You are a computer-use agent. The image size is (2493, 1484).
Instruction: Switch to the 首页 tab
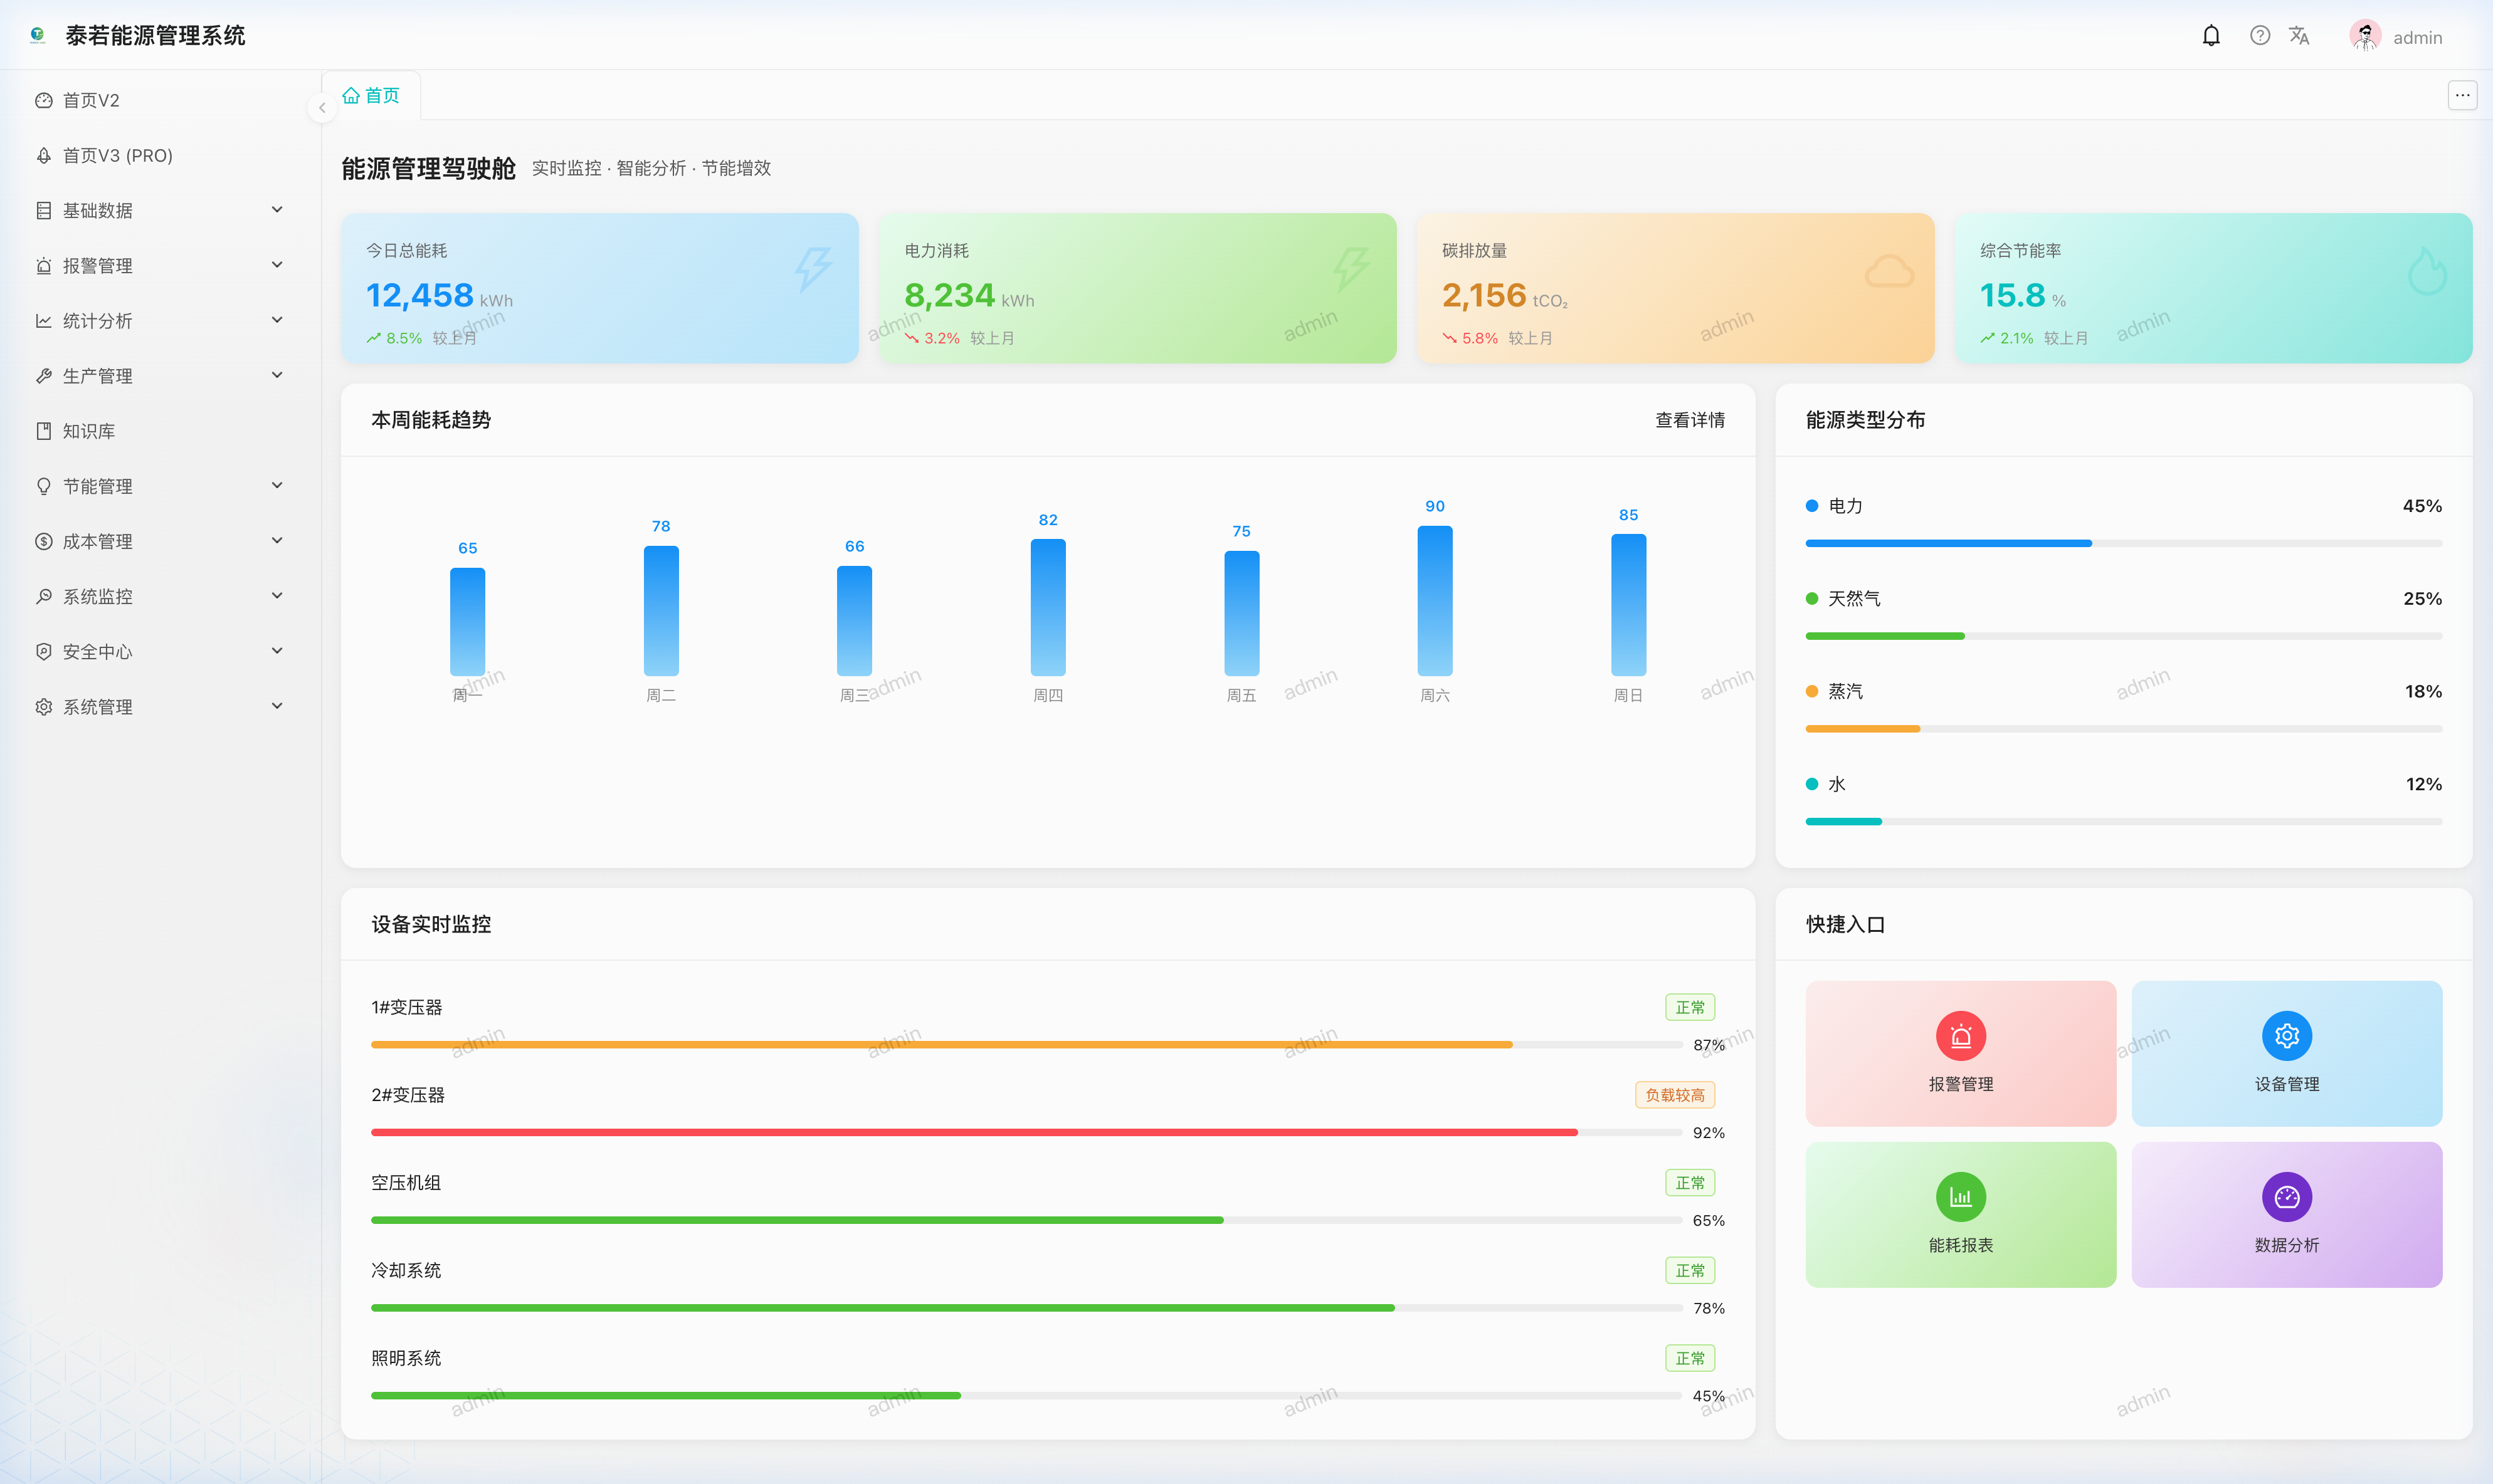click(x=370, y=95)
